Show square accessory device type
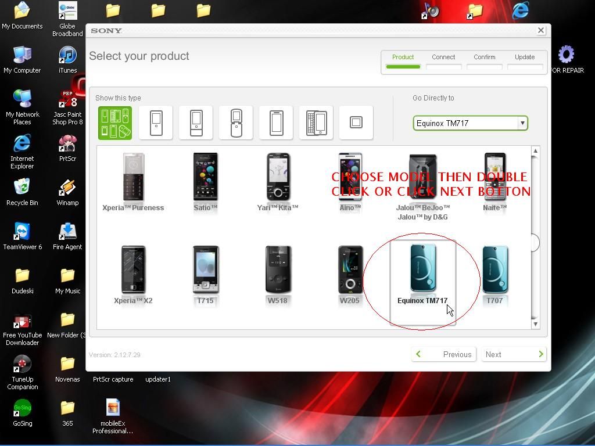 coord(356,123)
